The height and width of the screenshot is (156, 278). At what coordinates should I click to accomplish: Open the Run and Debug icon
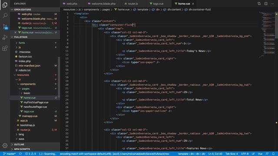point(5,37)
